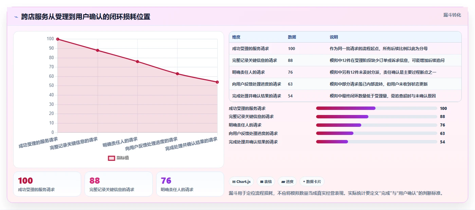Screen dimensions: 475x210
Task: Select table cell 完整记录关键信息的请求
Action: pyautogui.click(x=255, y=61)
